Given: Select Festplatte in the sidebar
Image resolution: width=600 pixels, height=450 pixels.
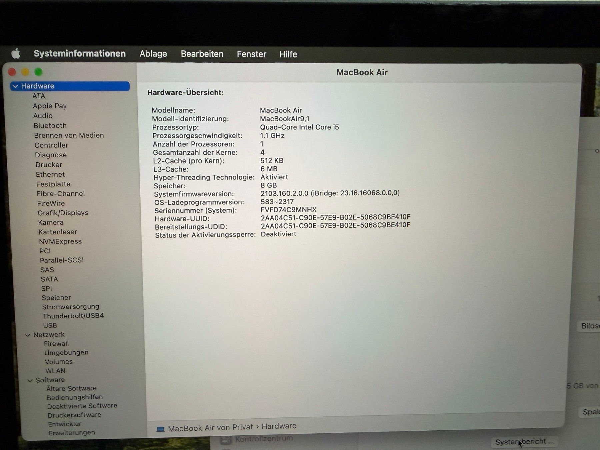Looking at the screenshot, I should coord(53,184).
